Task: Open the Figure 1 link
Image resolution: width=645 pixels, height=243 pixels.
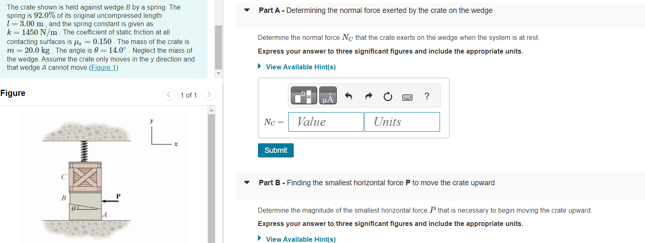Action: [x=104, y=68]
